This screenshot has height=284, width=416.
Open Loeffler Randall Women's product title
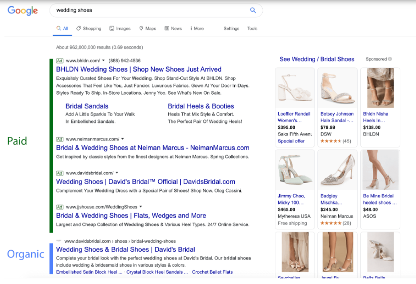click(x=294, y=117)
